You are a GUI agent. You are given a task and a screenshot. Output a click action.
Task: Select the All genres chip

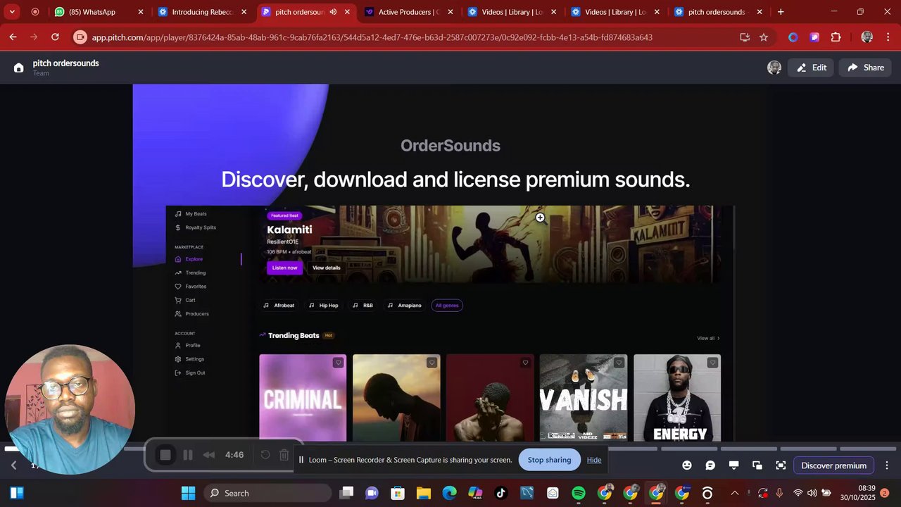coord(447,306)
